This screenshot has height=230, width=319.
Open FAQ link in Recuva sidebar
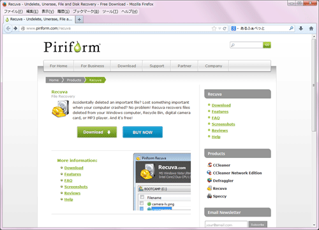coord(216,118)
